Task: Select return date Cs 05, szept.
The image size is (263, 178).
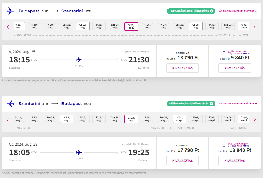Action: (244, 119)
